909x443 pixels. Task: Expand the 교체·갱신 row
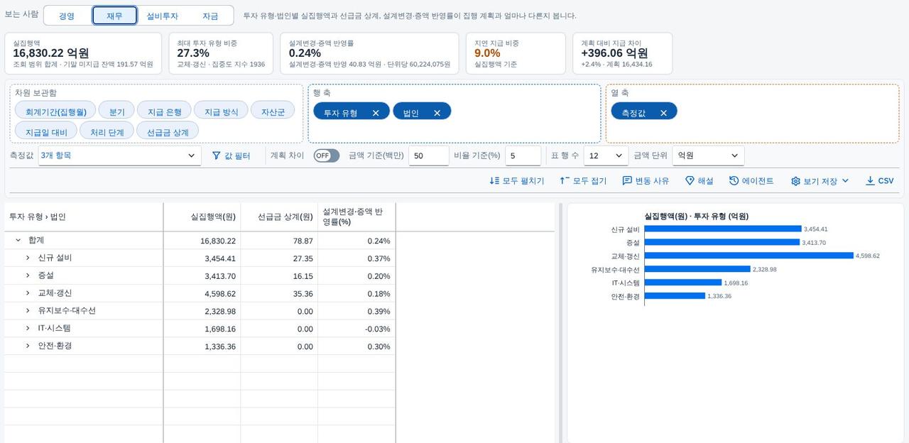coord(28,293)
